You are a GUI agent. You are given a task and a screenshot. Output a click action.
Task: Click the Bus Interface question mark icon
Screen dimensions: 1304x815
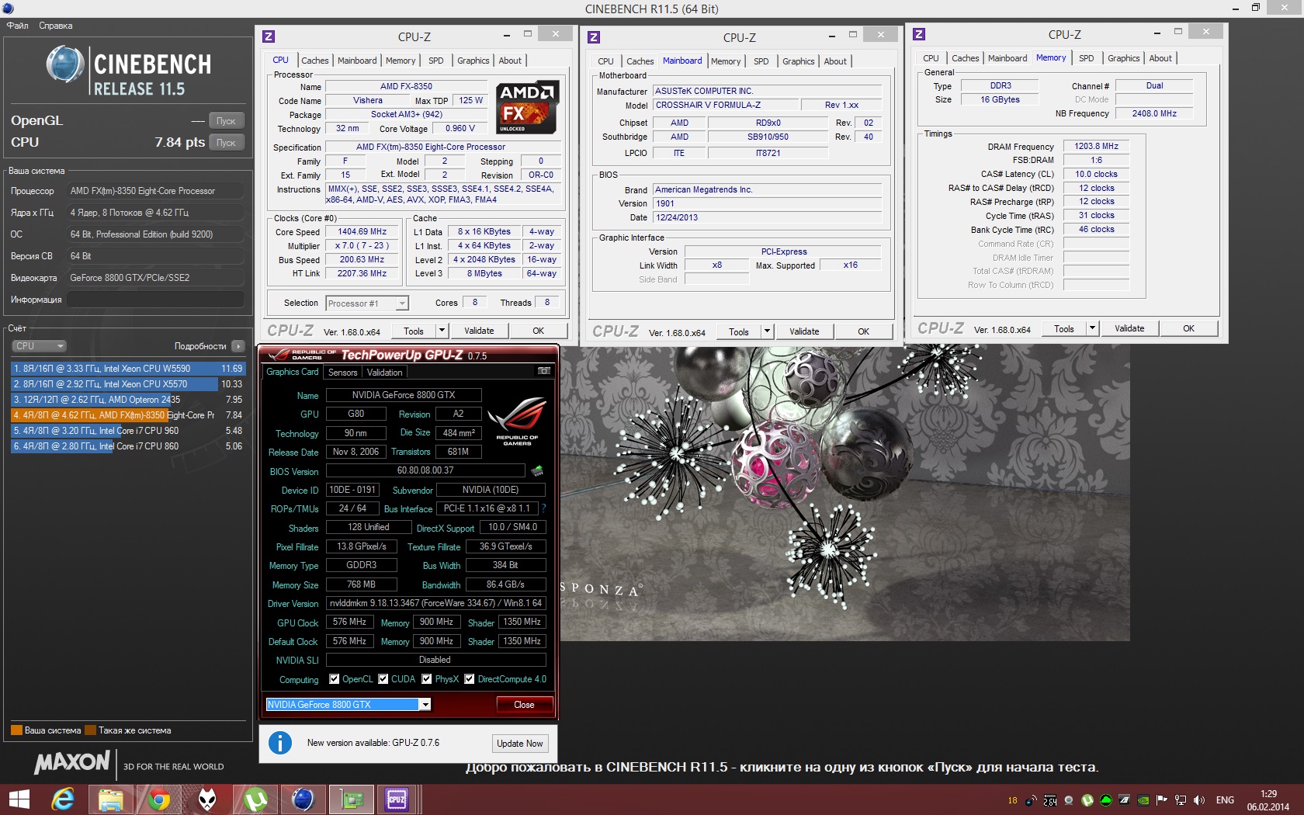click(543, 508)
